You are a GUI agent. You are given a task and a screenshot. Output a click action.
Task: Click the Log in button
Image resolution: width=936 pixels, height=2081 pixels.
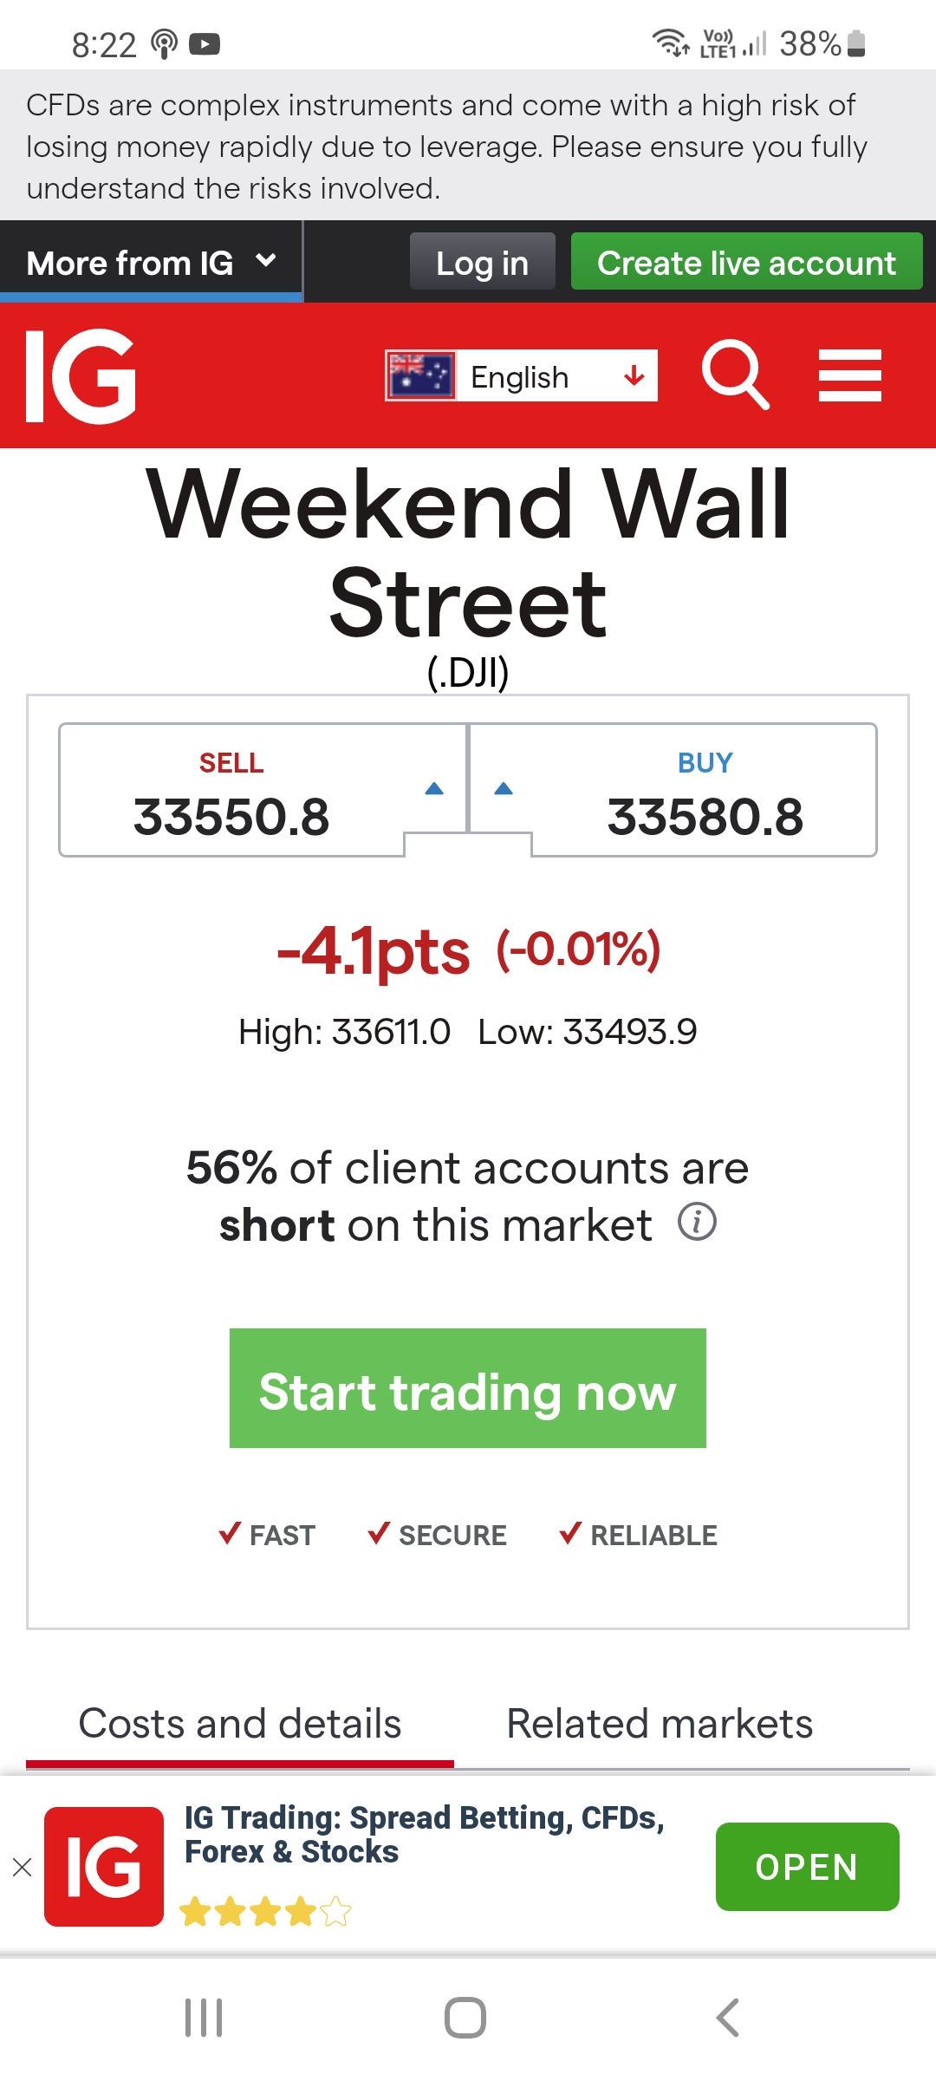pos(483,262)
